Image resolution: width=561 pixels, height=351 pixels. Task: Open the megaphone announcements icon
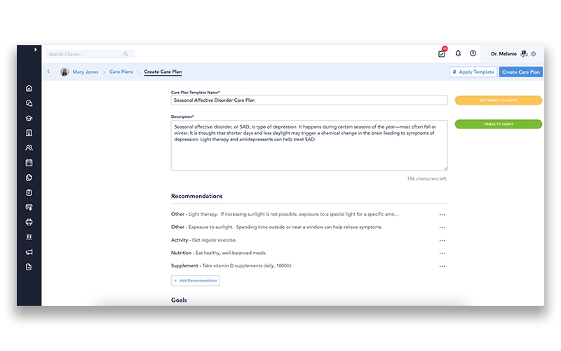tap(29, 252)
